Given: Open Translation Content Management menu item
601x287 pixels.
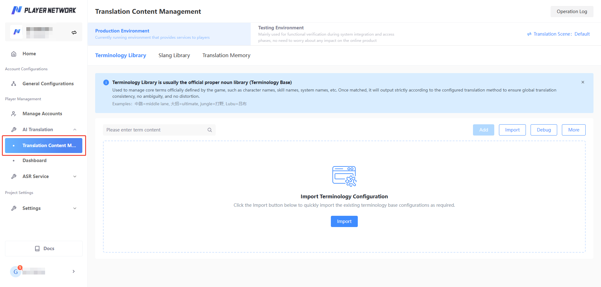Looking at the screenshot, I should (x=44, y=146).
